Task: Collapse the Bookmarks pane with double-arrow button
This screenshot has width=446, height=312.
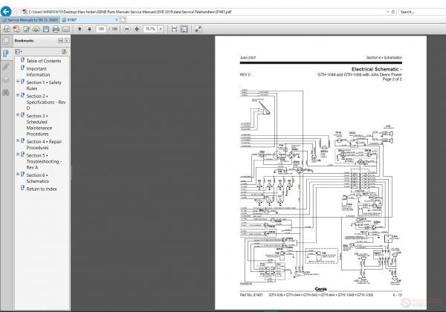Action: 60,41
